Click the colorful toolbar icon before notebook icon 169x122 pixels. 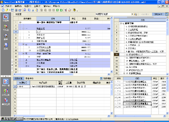click(x=70, y=10)
